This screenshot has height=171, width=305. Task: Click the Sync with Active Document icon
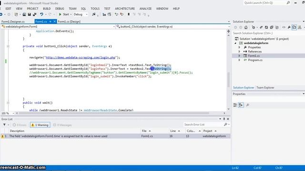coord(261,28)
